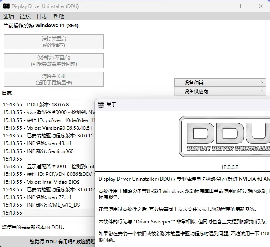The width and height of the screenshot is (270, 247).
Task: Maximize the Display Driver Uninstaller window
Action: coord(242,6)
